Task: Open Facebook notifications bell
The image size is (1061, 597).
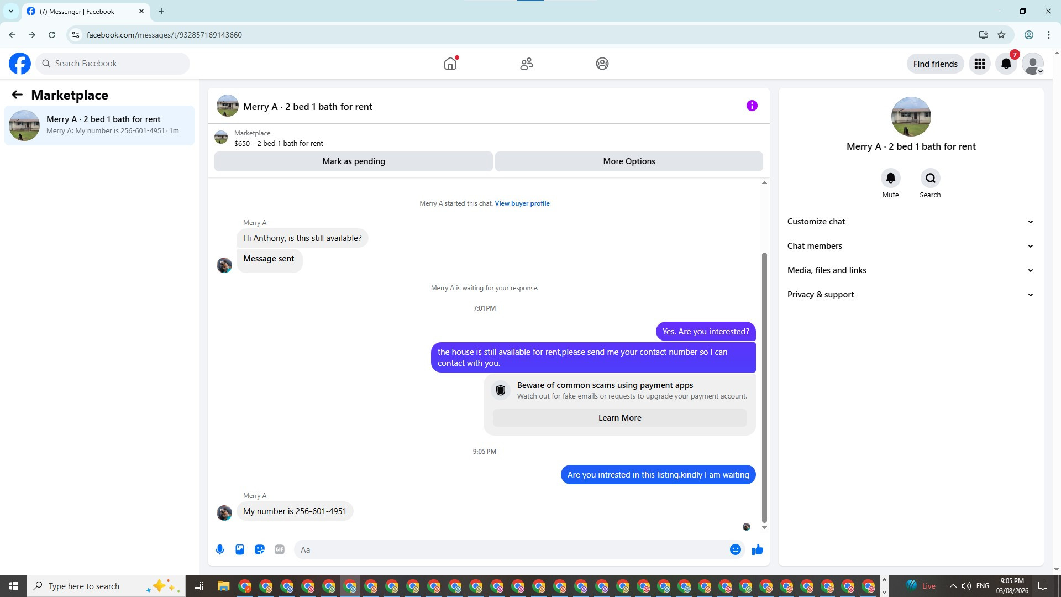Action: (x=1006, y=64)
